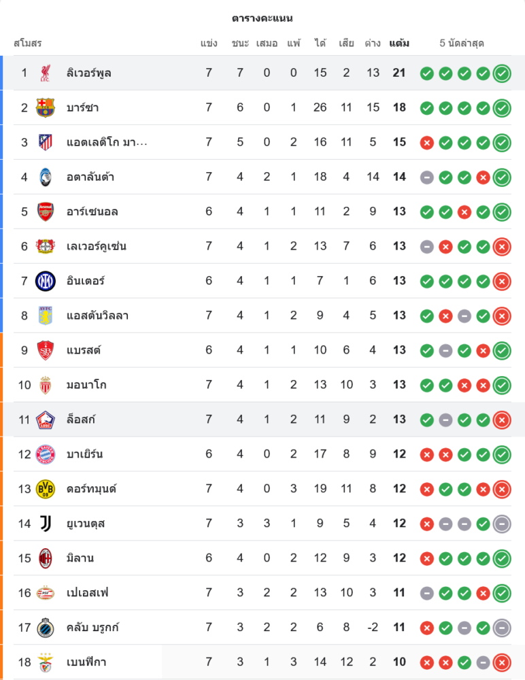Click the 5 นัดล่าสุด column header

pyautogui.click(x=462, y=44)
